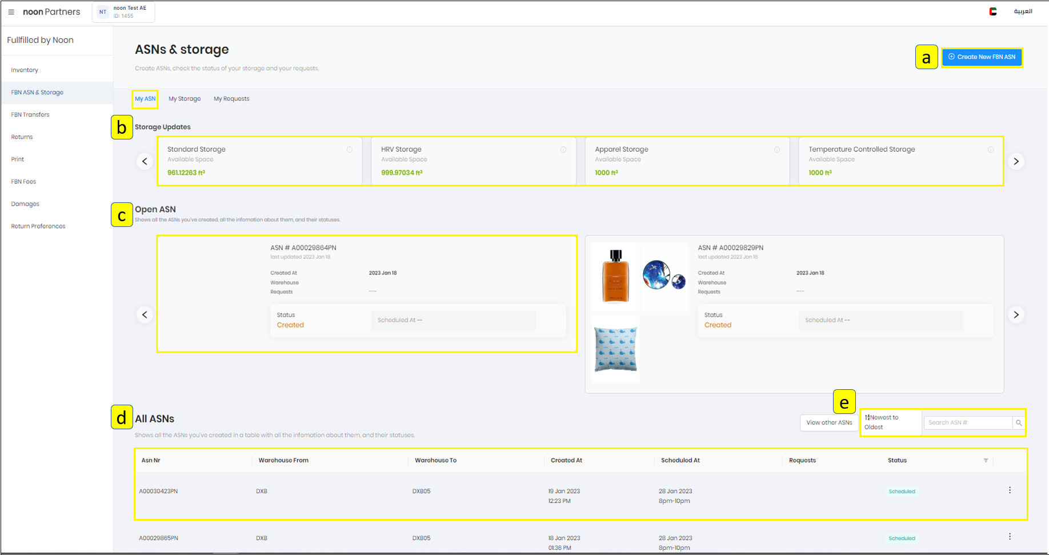Open the noon Test AE account selector

[123, 12]
